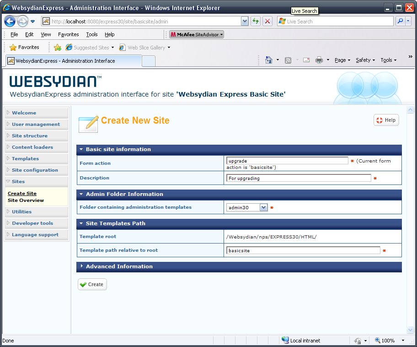The image size is (417, 347).
Task: Expand the Utilities sidebar section
Action: (37, 211)
